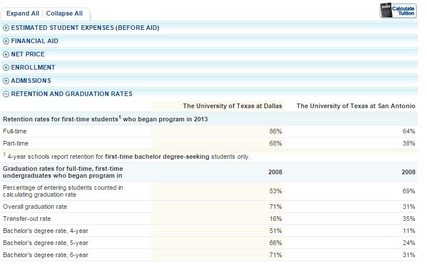The image size is (427, 264).
Task: Open ESTIMATED STUDENT EXPENSES (BEFORE AID) heading
Action: [x=85, y=28]
